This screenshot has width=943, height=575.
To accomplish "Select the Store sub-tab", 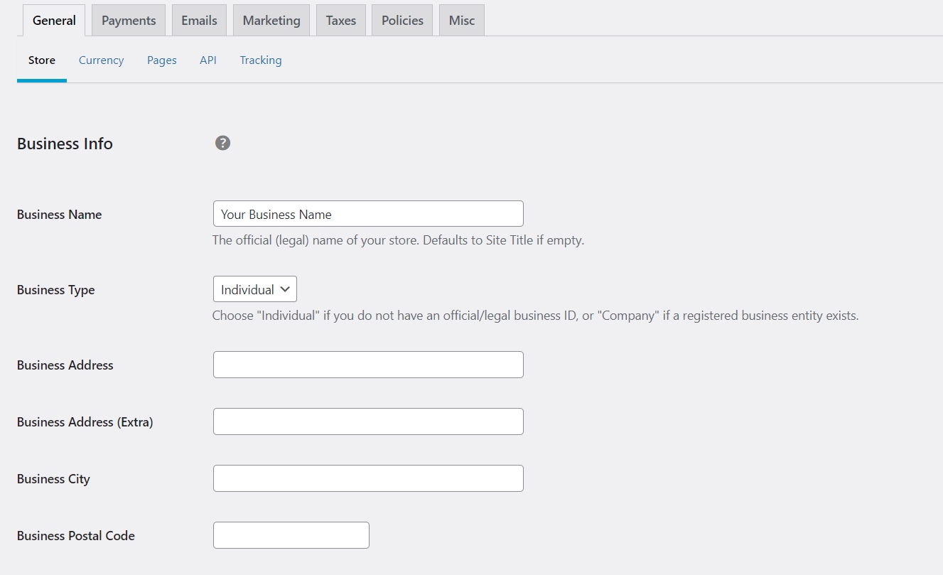I will pos(42,60).
